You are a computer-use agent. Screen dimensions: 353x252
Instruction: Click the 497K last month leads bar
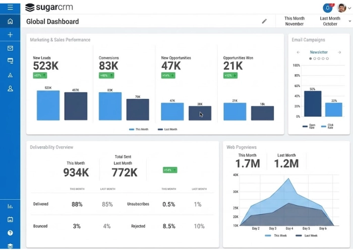coord(76,106)
